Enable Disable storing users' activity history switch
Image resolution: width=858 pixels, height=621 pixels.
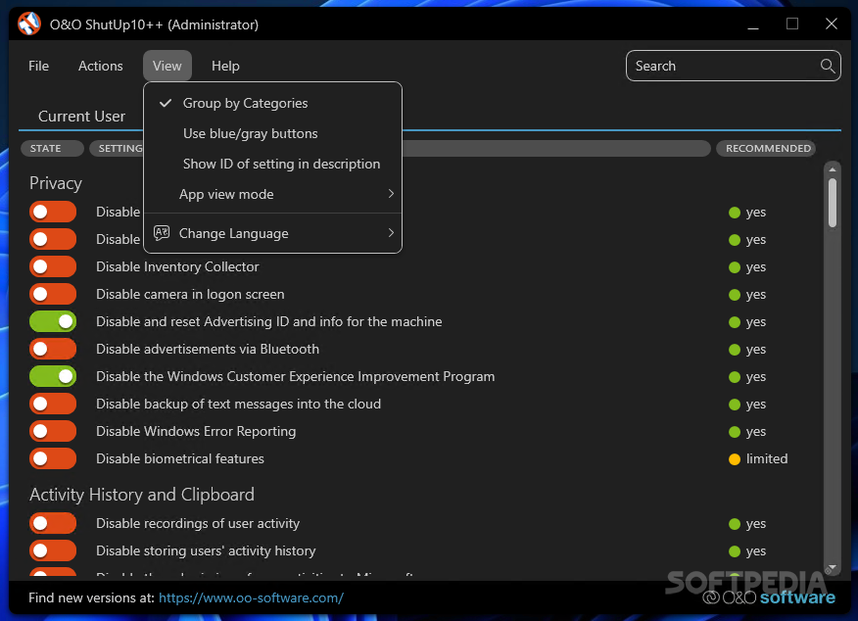(53, 551)
